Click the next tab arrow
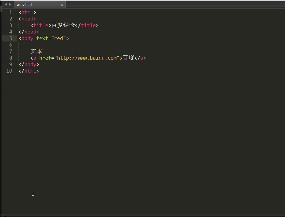The image size is (285, 217). (x=10, y=4)
